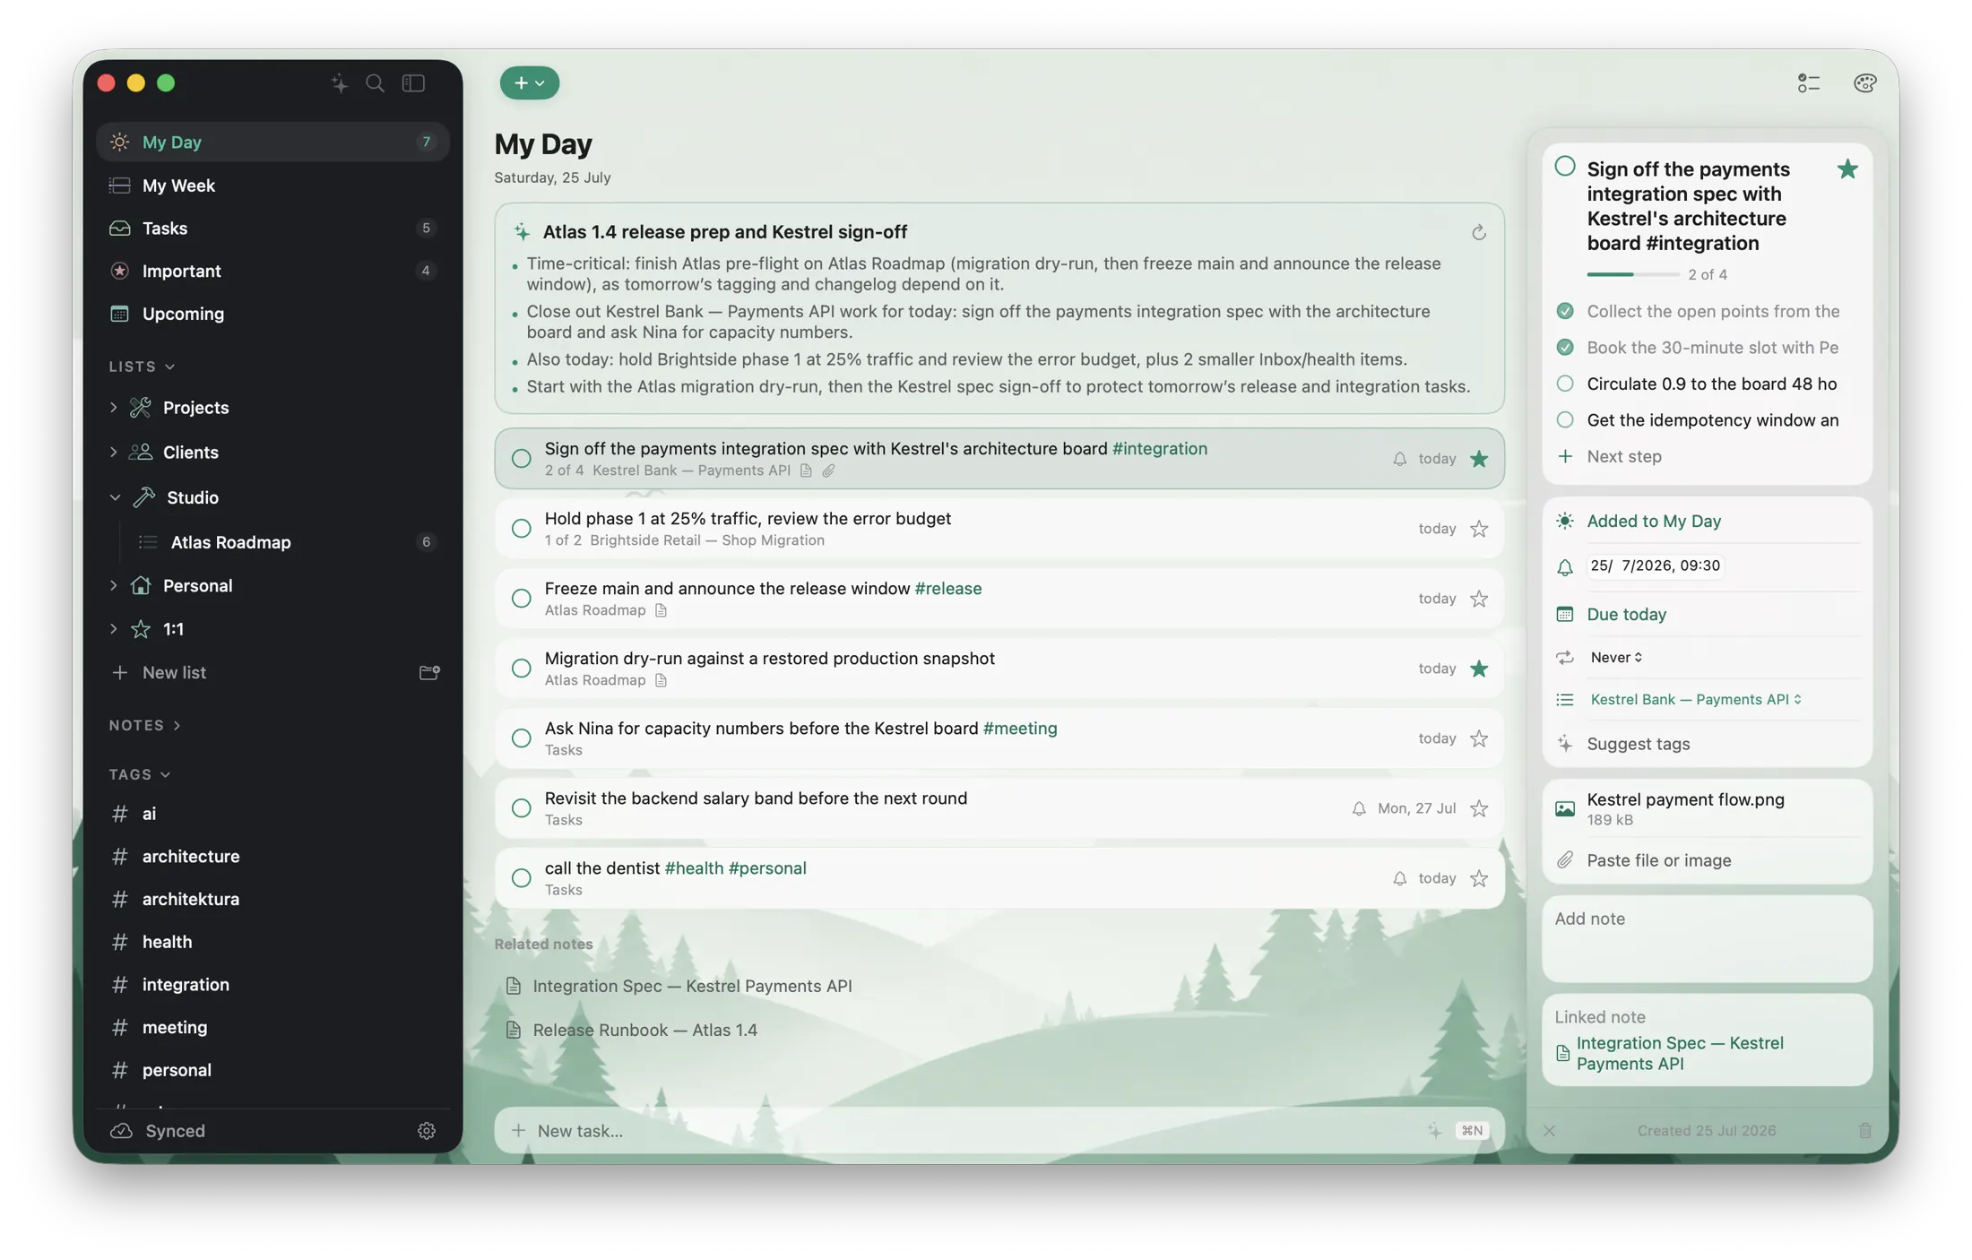Open the green add button dropdown
The image size is (1972, 1260).
click(529, 83)
